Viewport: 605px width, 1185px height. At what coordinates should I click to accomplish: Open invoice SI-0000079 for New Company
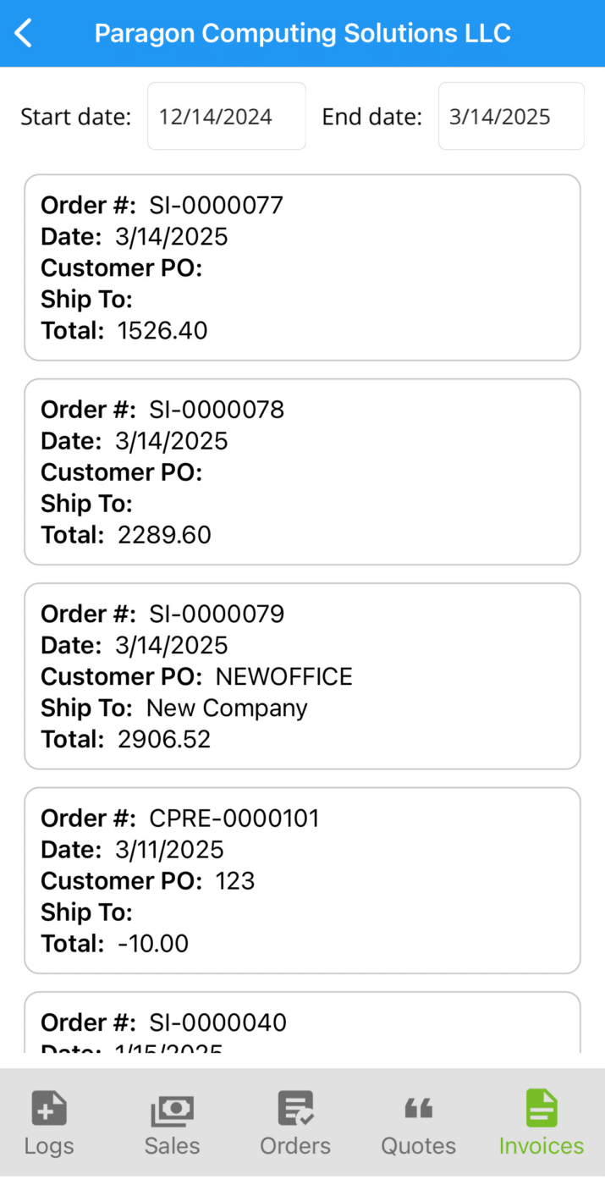point(302,676)
